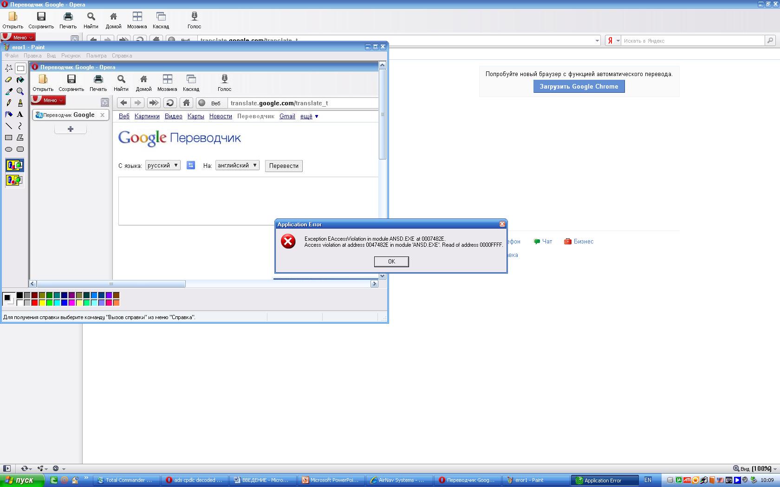Viewport: 780px width, 487px height.
Task: Enable transparent selection option in Paint toolbox
Action: 14,180
